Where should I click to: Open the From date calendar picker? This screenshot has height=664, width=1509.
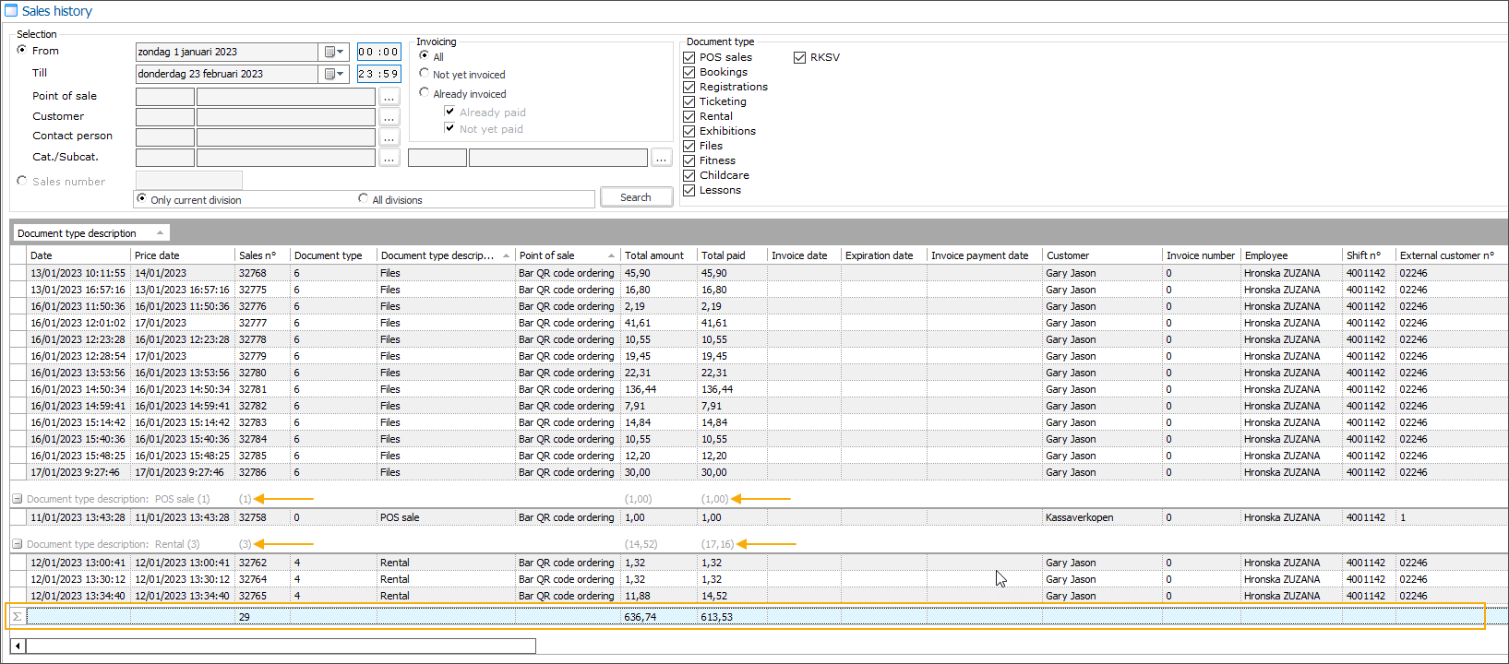(333, 53)
